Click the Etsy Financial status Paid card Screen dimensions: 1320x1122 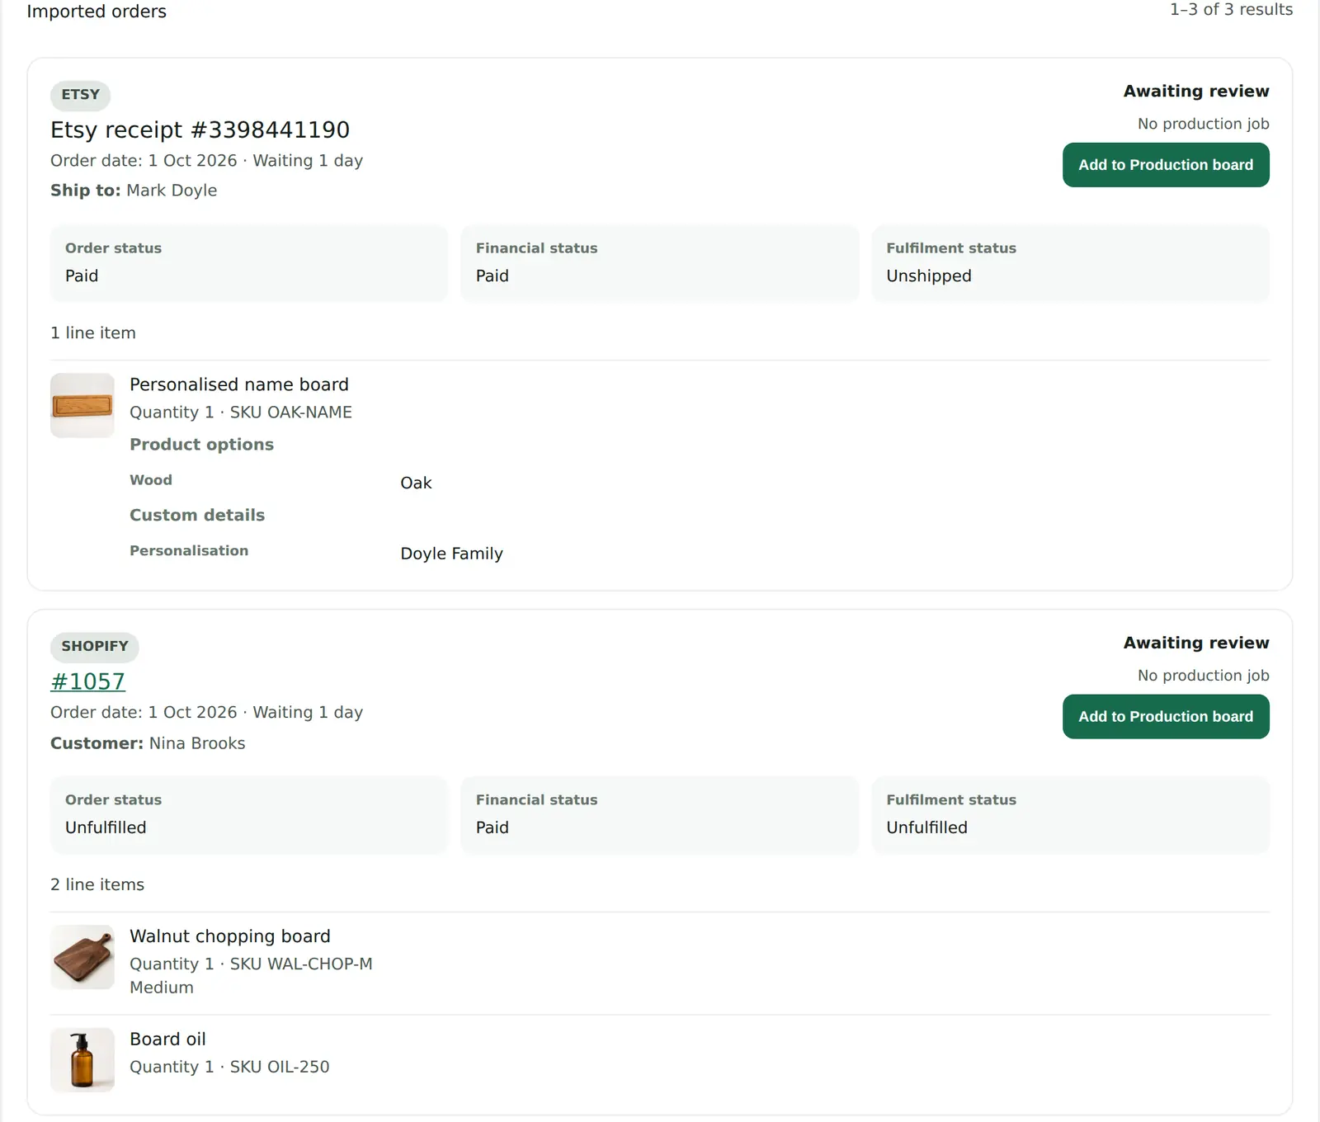click(x=659, y=263)
